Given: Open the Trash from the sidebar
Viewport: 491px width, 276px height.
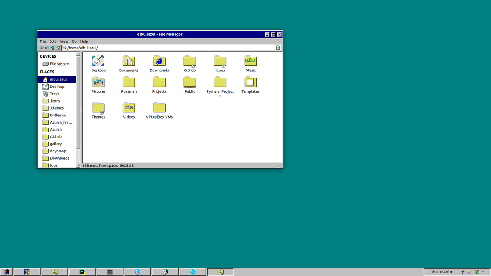Looking at the screenshot, I should (x=54, y=94).
